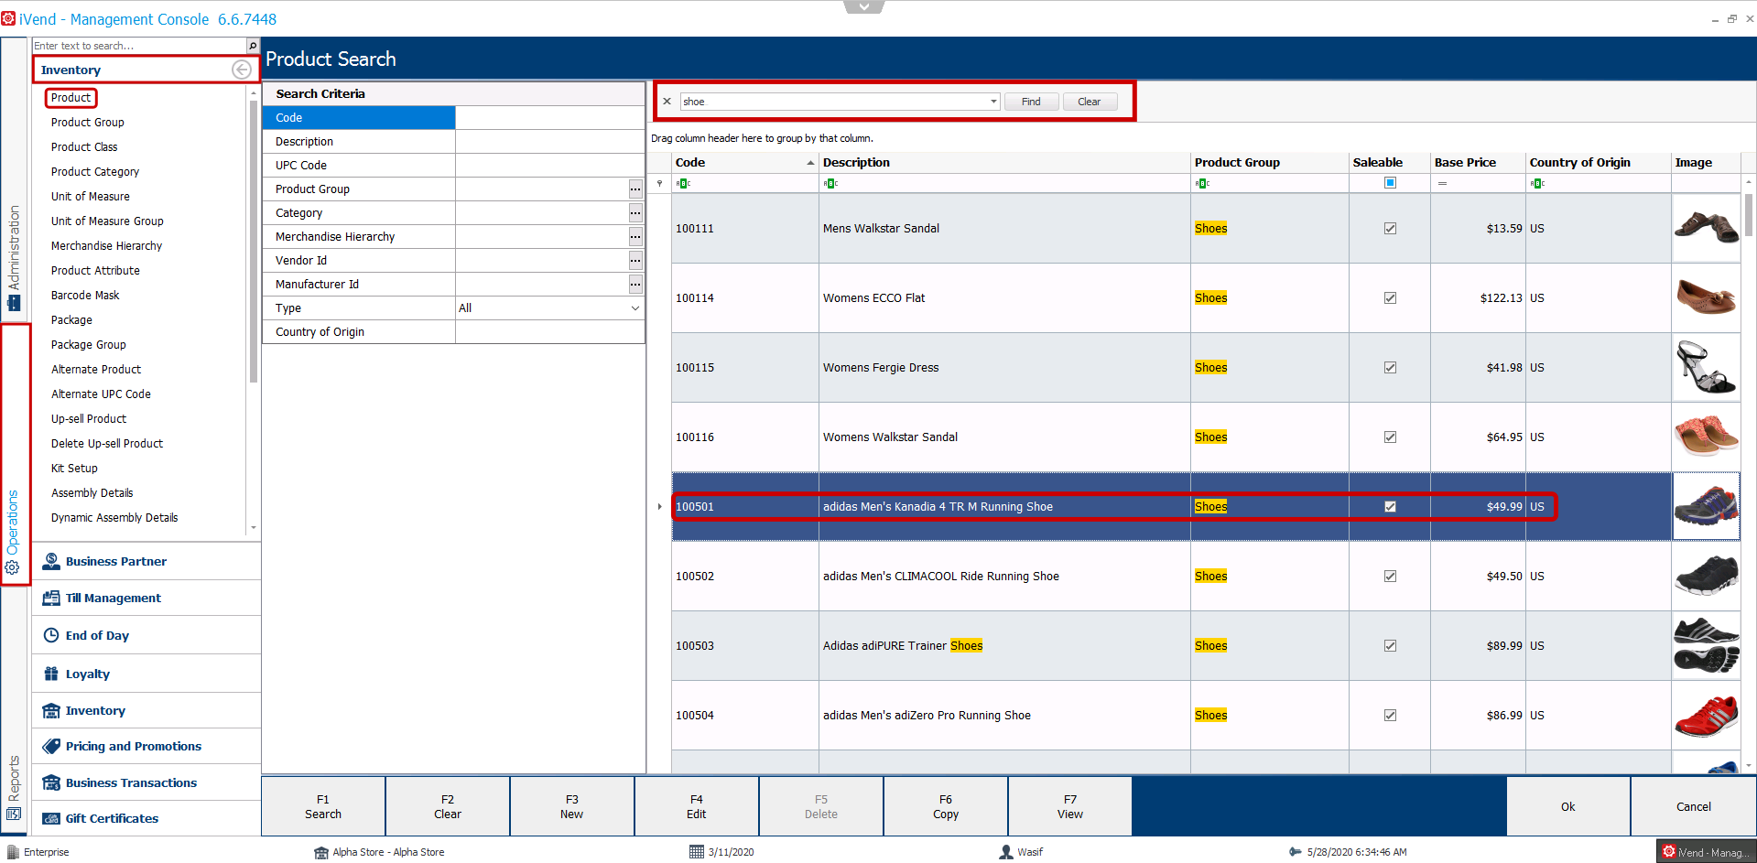Open Inventory module icon in bottom list
This screenshot has width=1757, height=863.
coord(51,710)
